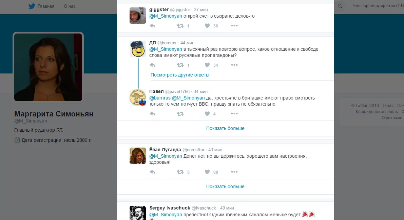Click Показать больше under Ёвая Луганда tweet
The image size is (404, 220).
[x=225, y=186]
